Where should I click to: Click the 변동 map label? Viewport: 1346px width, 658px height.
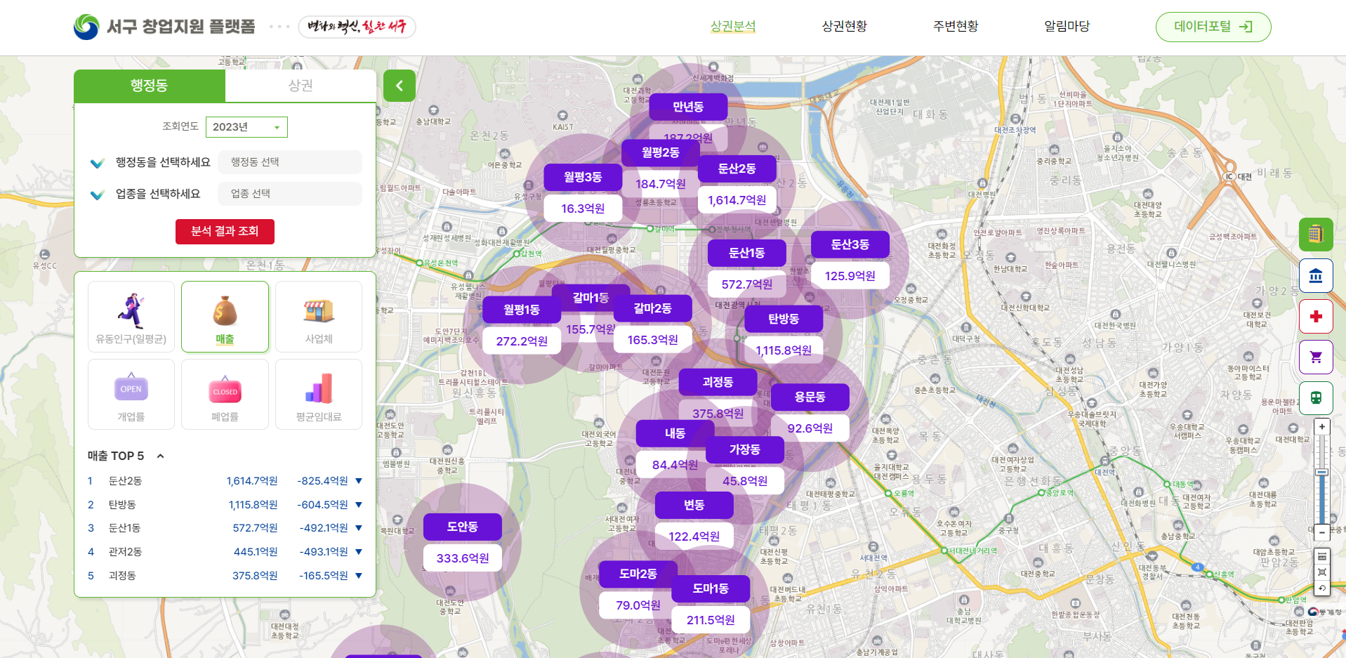click(694, 505)
